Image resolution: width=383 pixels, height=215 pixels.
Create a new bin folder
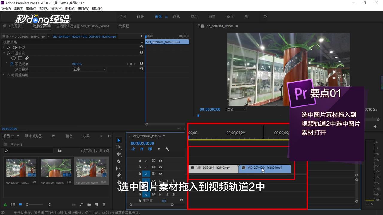(x=89, y=205)
